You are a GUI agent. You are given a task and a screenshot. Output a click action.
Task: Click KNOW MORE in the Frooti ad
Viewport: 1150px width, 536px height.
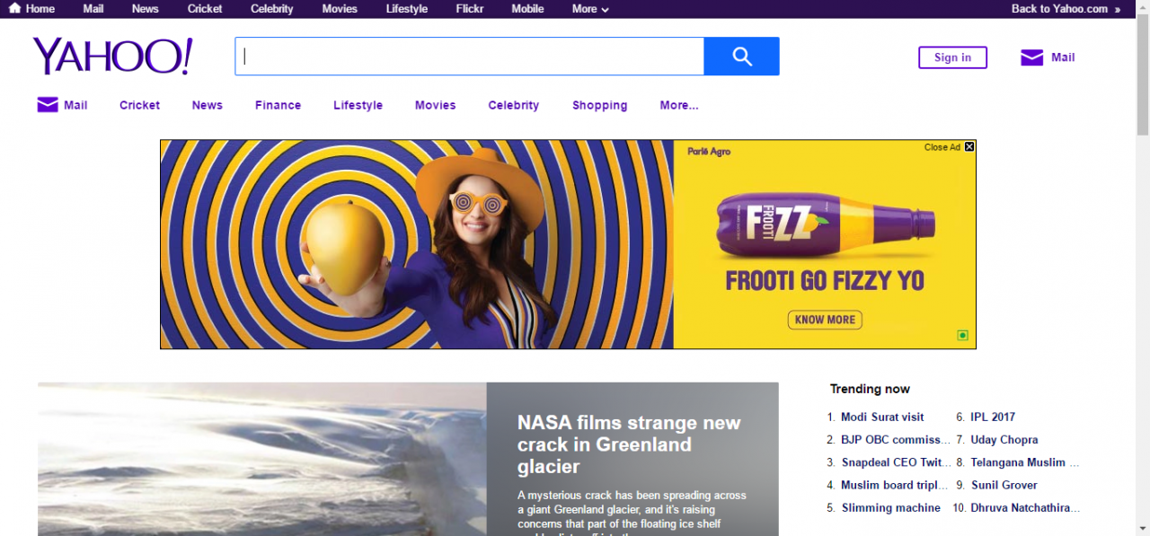[x=825, y=320]
